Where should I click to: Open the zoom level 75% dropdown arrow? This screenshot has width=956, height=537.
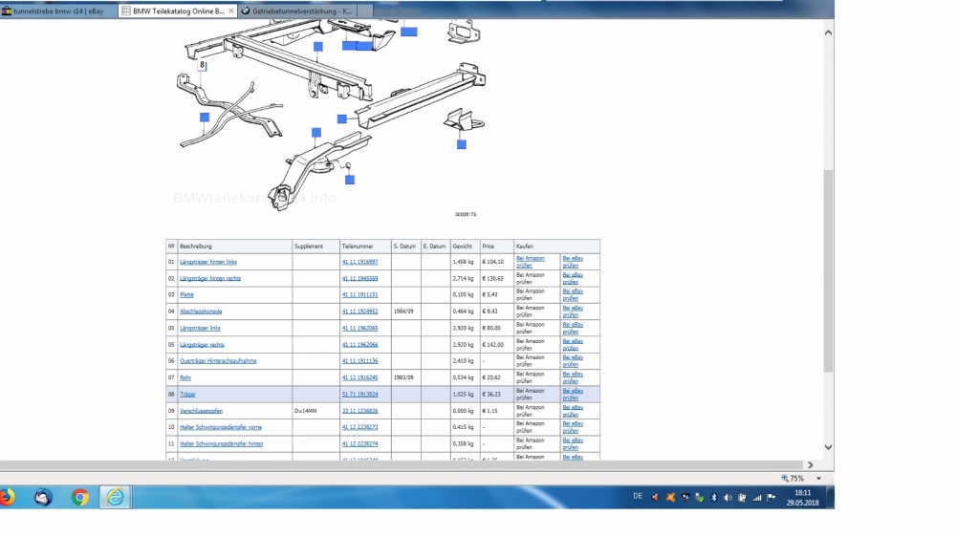click(x=818, y=478)
